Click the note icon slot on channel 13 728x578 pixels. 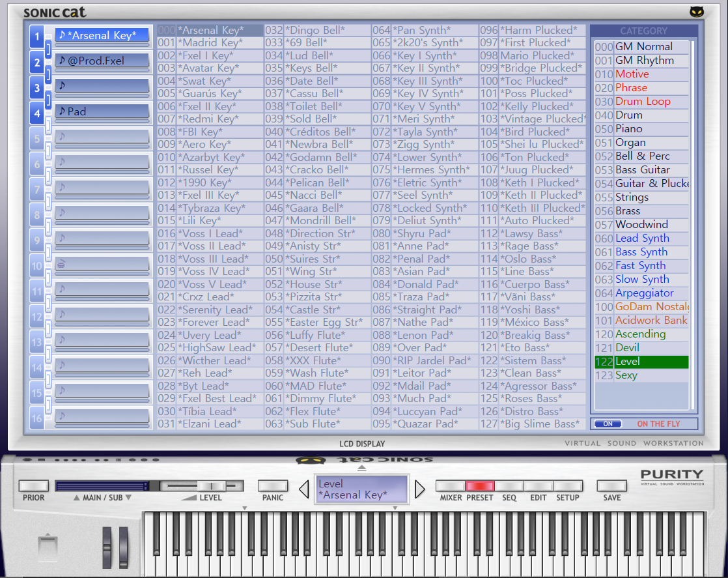click(x=102, y=341)
